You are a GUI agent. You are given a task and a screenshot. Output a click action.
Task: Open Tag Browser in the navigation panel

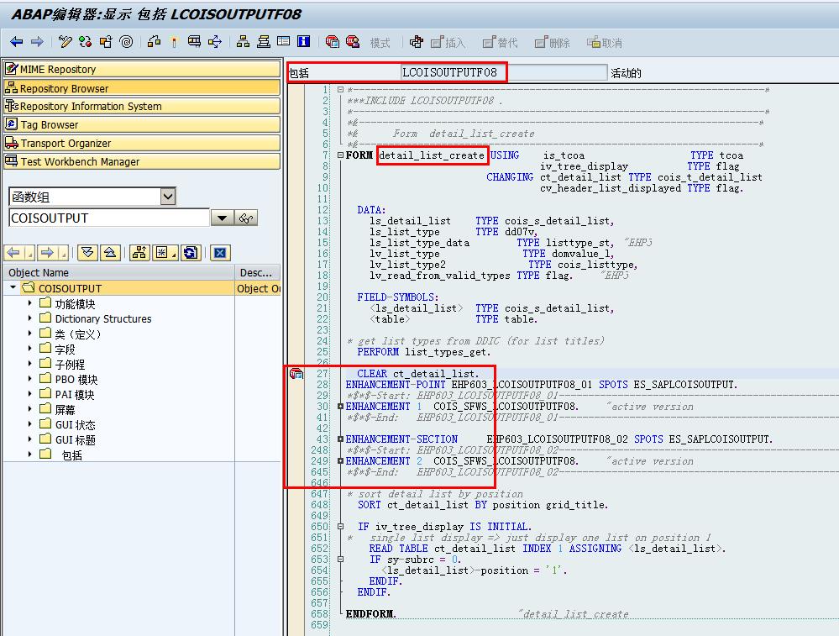(142, 124)
